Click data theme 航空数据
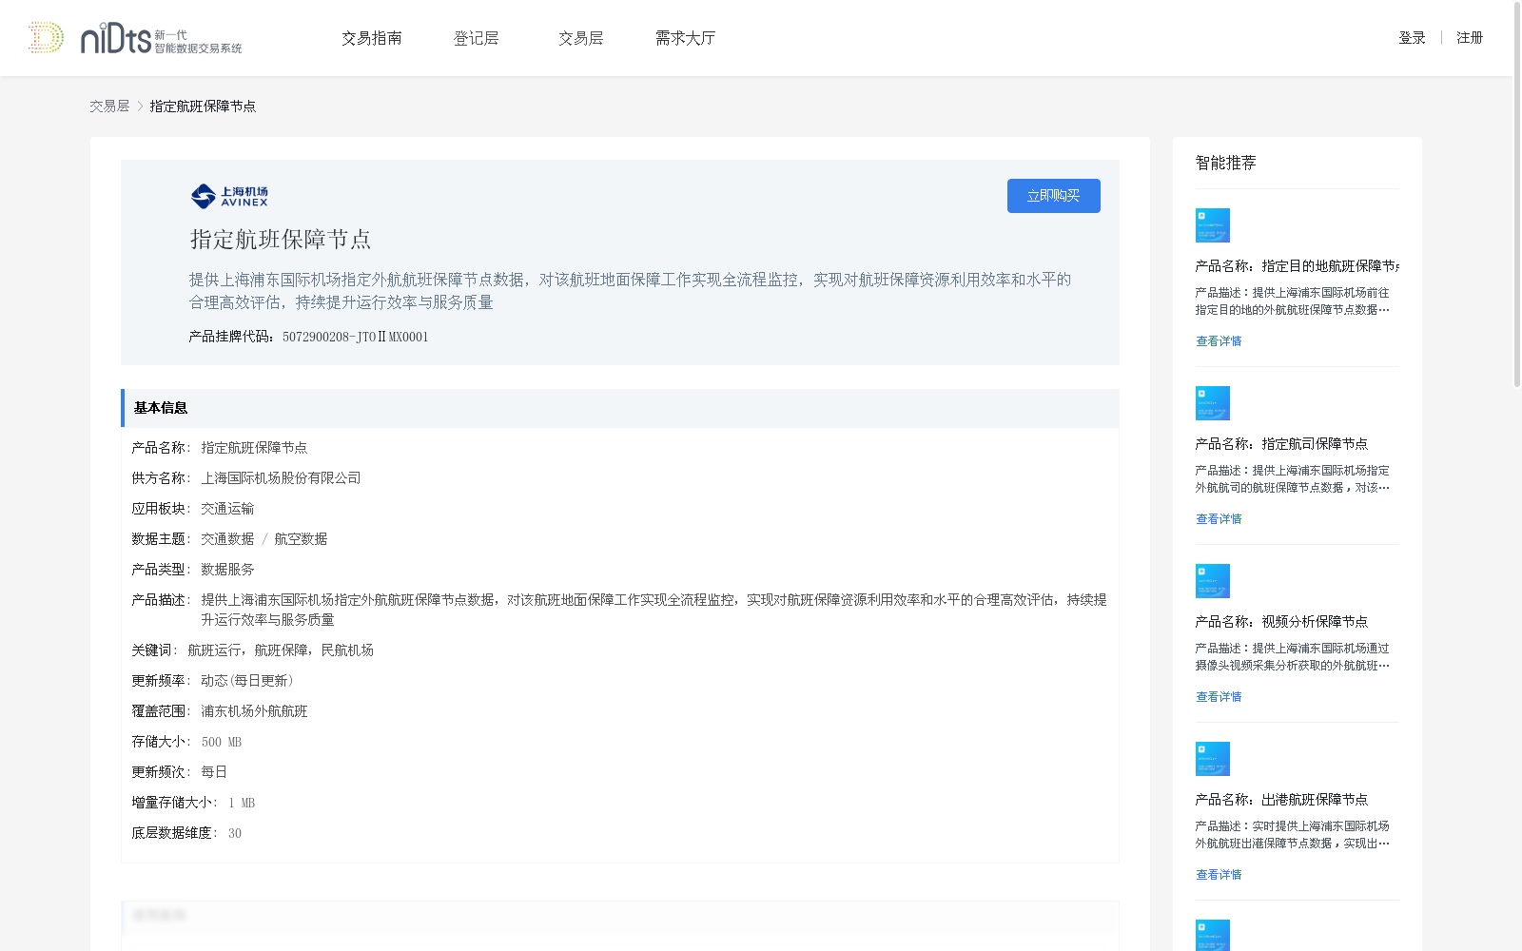The height and width of the screenshot is (951, 1522). 301,539
